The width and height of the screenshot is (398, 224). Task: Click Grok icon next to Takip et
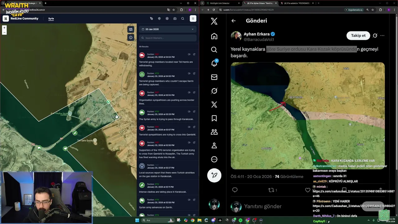375,35
